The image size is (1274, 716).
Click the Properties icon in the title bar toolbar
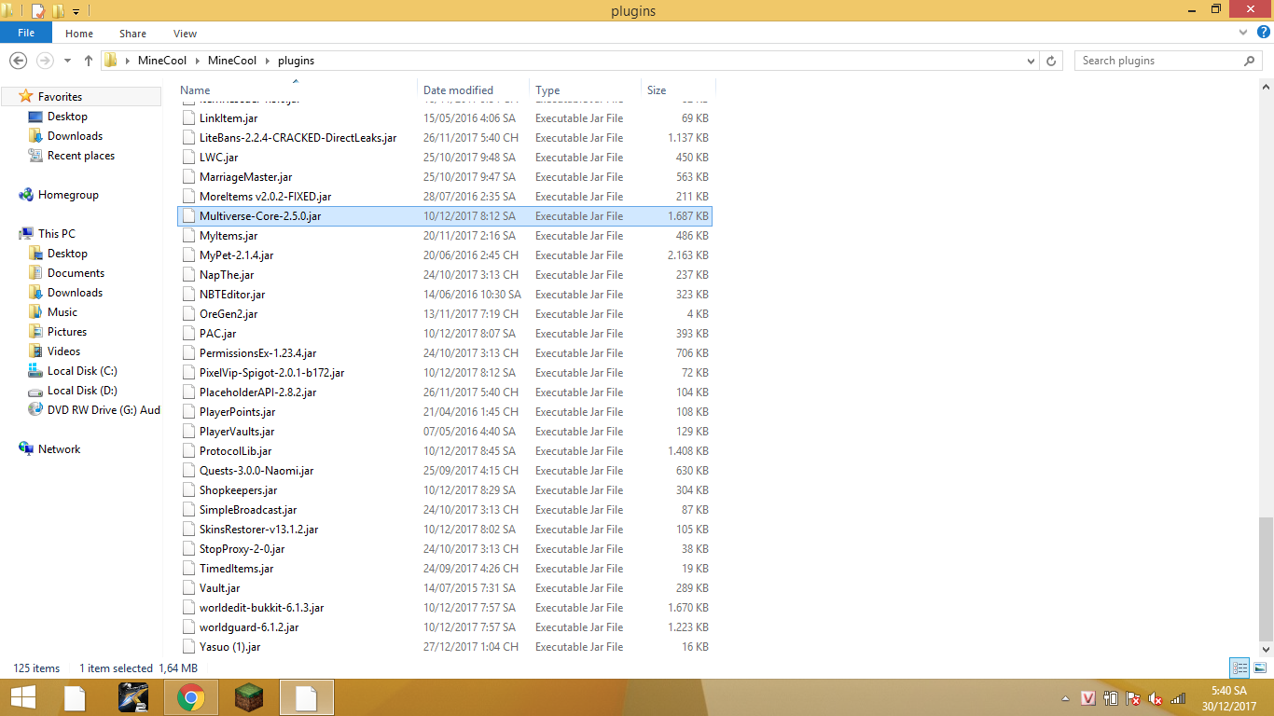(37, 11)
